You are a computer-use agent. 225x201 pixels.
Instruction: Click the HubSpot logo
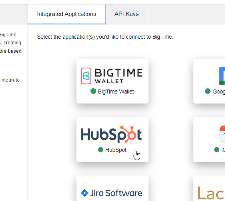tap(111, 134)
